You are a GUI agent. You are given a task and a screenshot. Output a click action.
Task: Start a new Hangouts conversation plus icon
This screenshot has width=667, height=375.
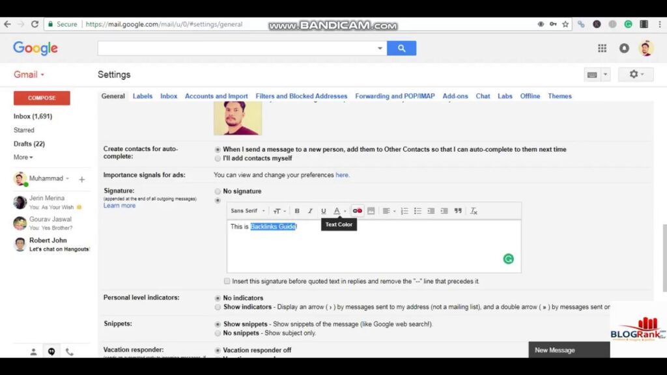coord(81,180)
